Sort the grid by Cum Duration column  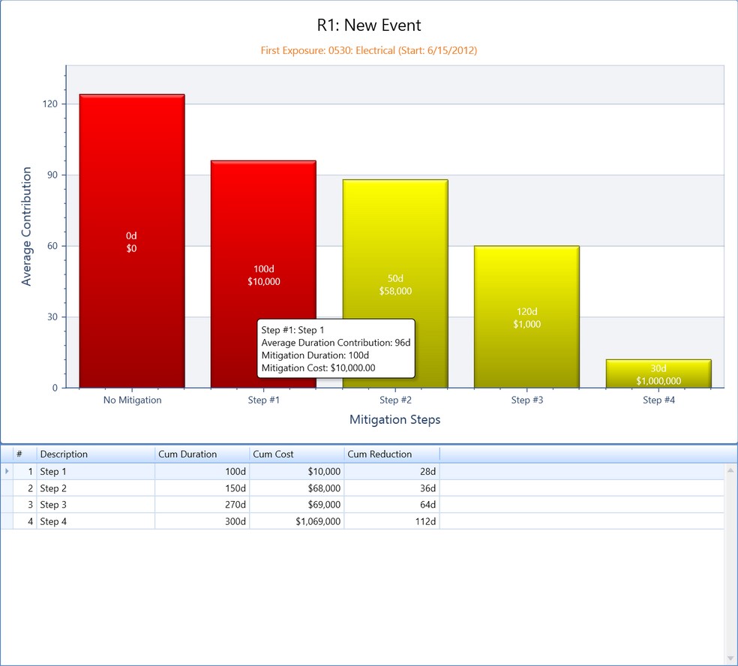coord(200,454)
